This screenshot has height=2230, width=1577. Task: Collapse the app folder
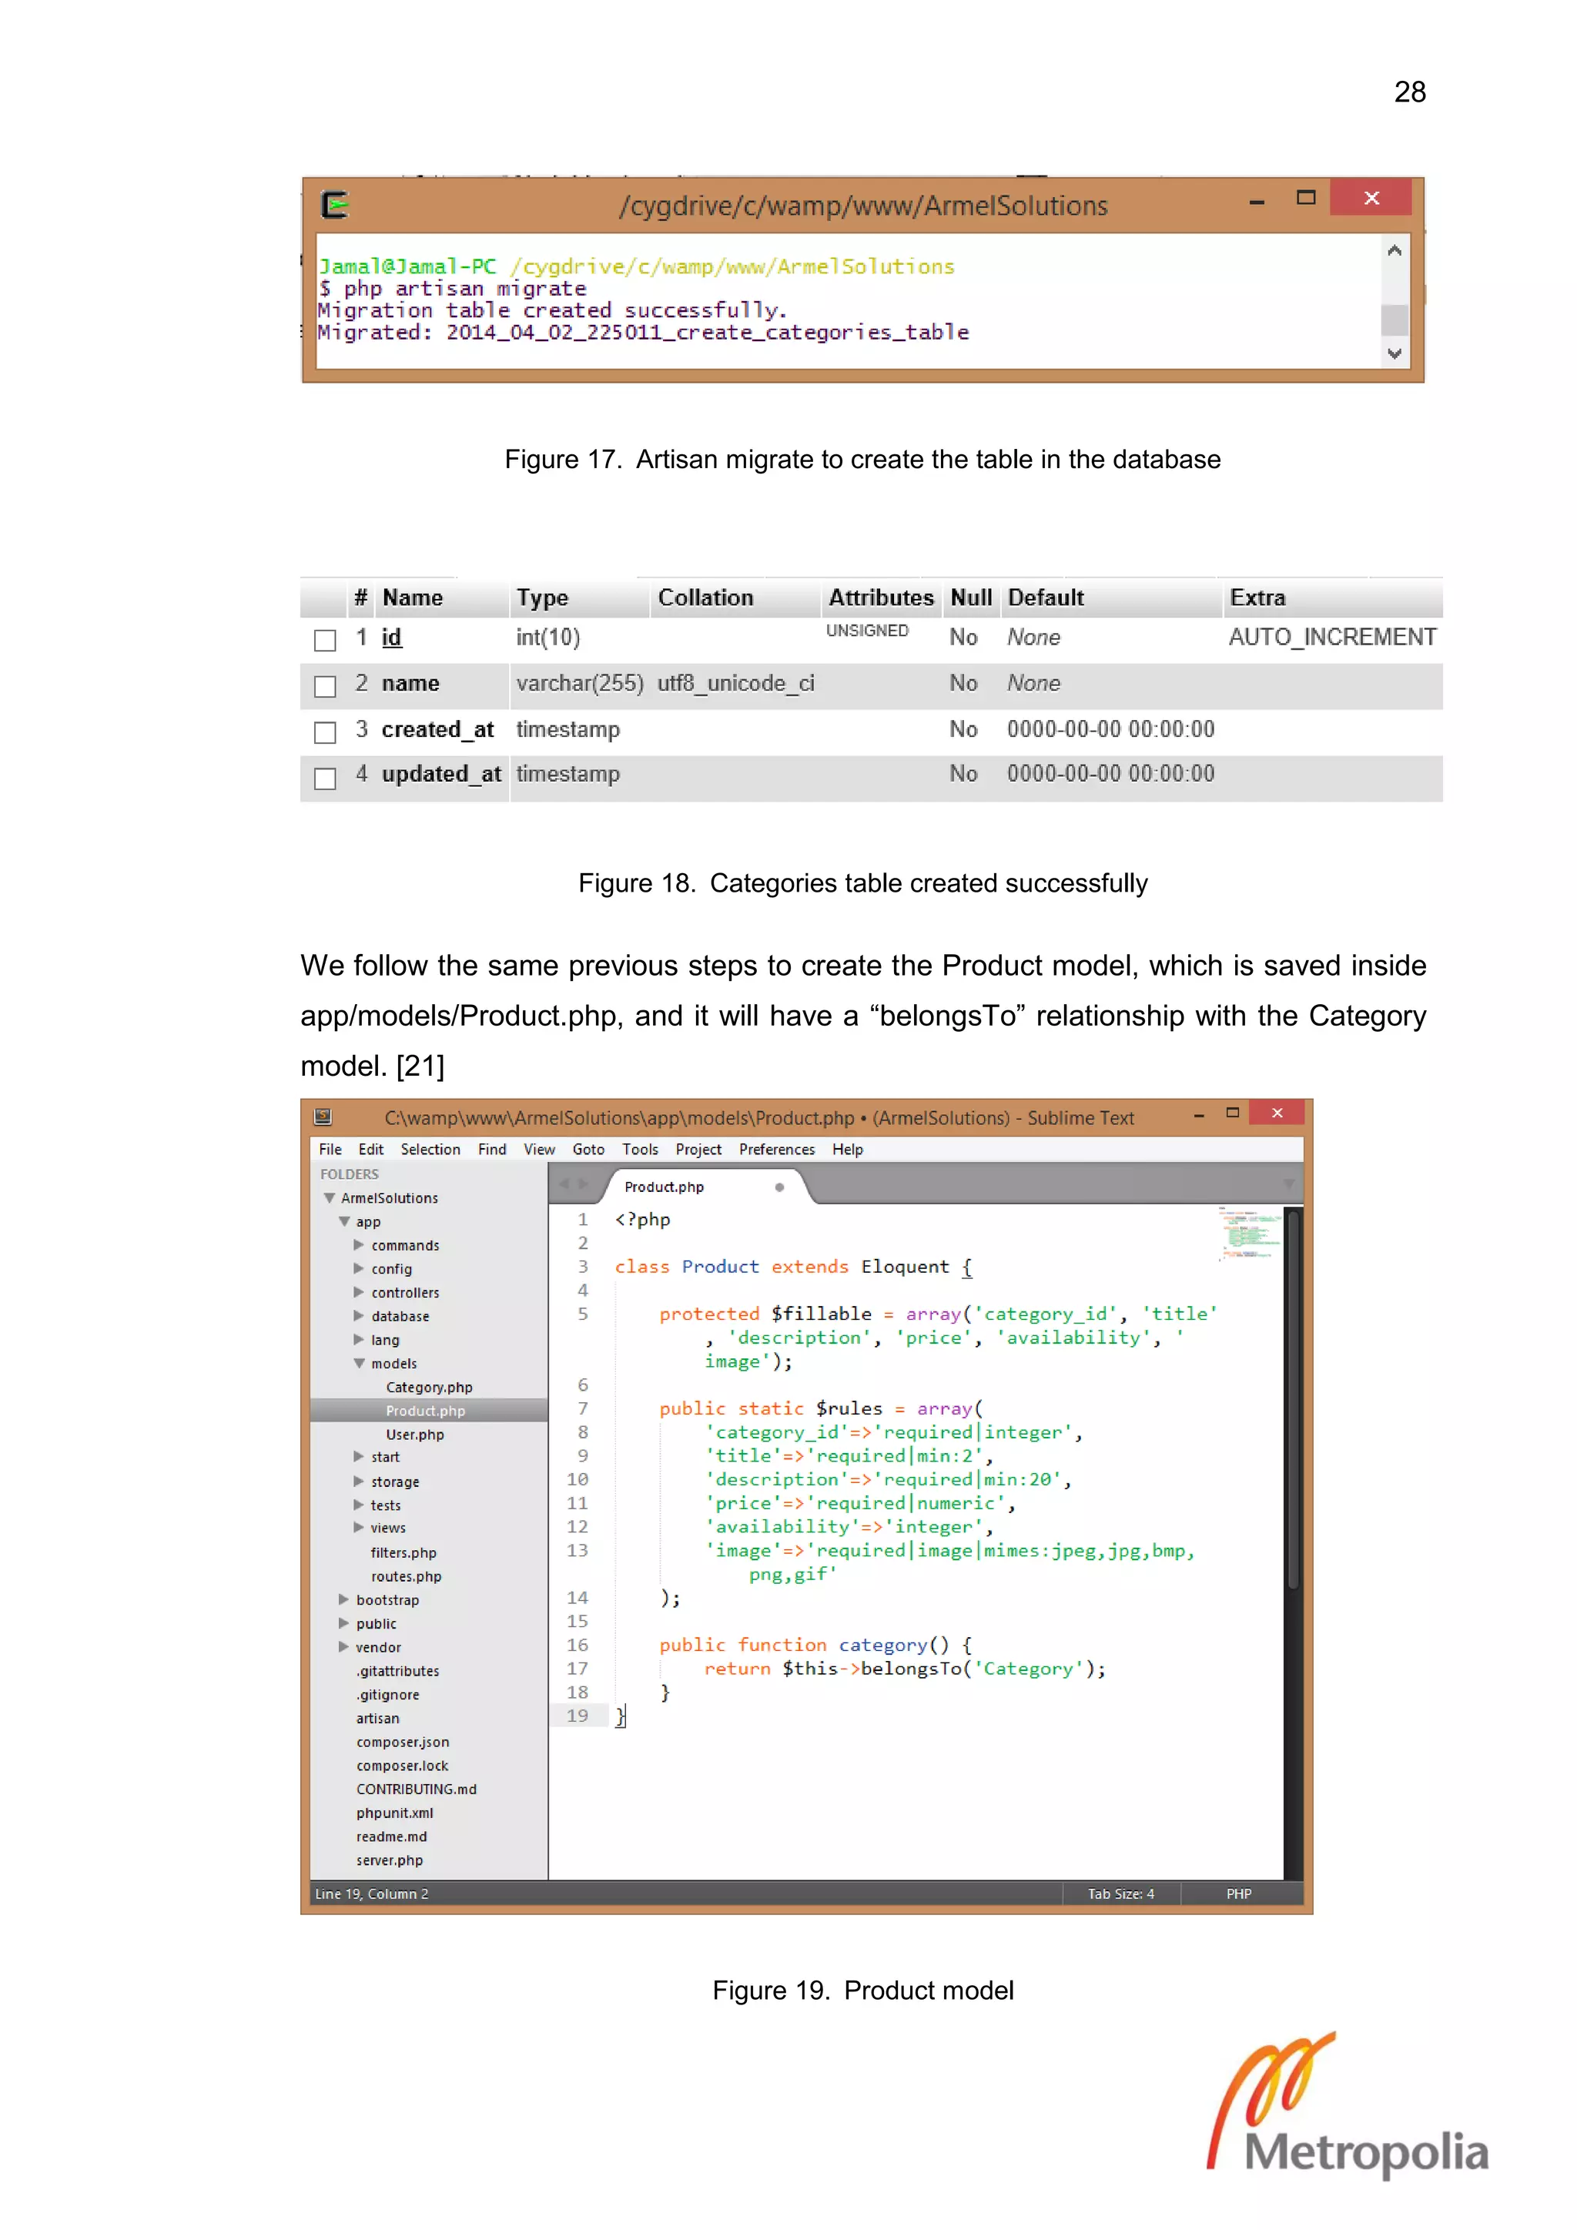(343, 1220)
